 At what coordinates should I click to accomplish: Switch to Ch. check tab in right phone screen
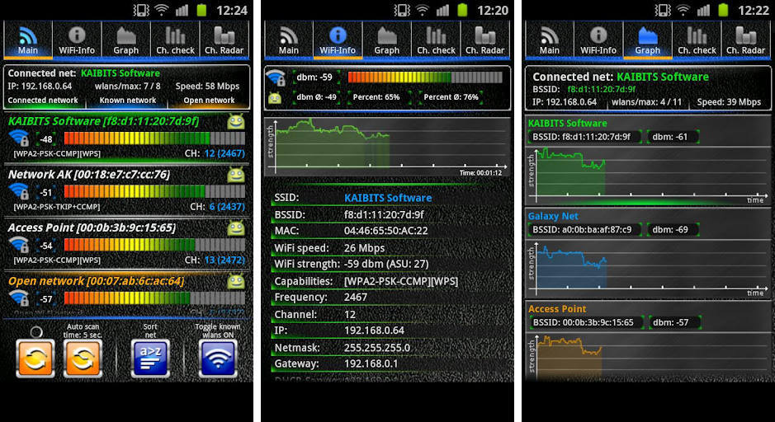tap(697, 40)
